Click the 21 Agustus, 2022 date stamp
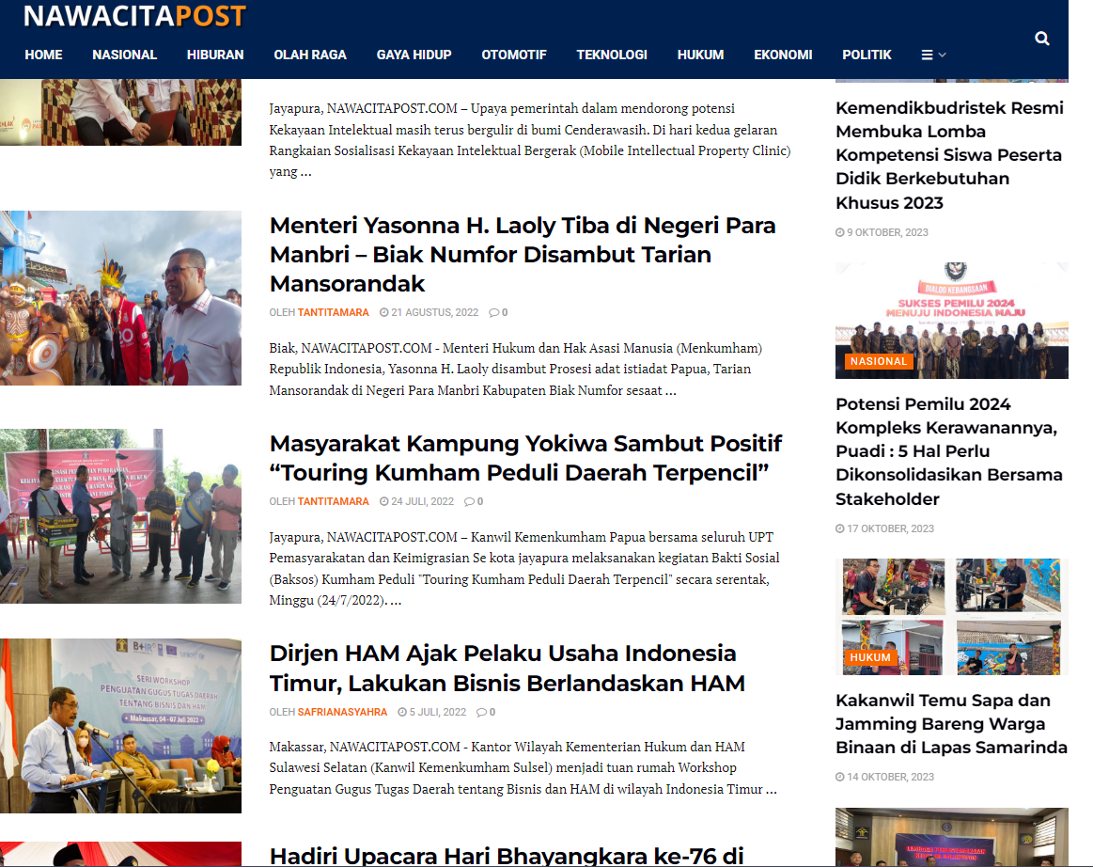 429,312
